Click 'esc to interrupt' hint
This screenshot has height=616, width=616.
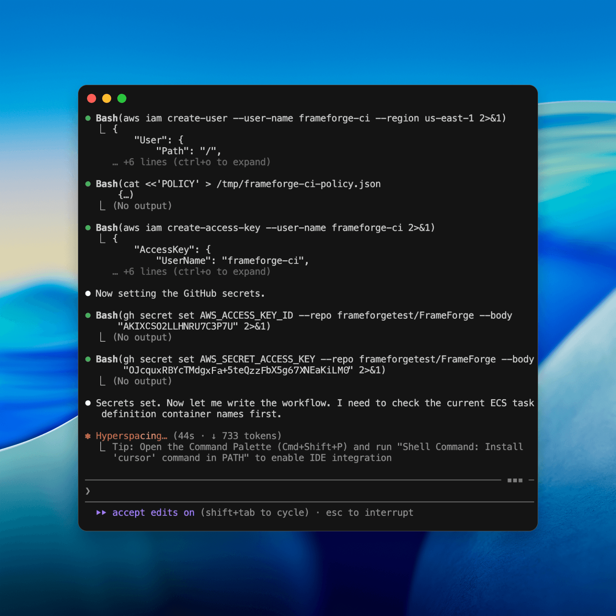pyautogui.click(x=370, y=513)
